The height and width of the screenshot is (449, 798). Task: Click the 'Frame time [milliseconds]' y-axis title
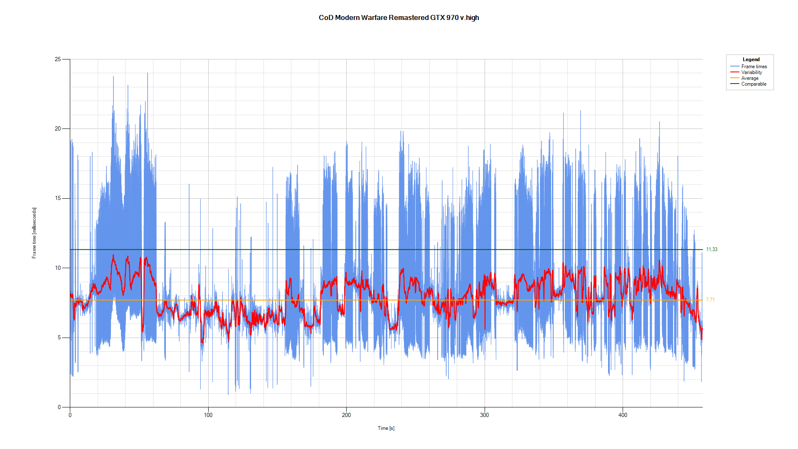pyautogui.click(x=34, y=233)
